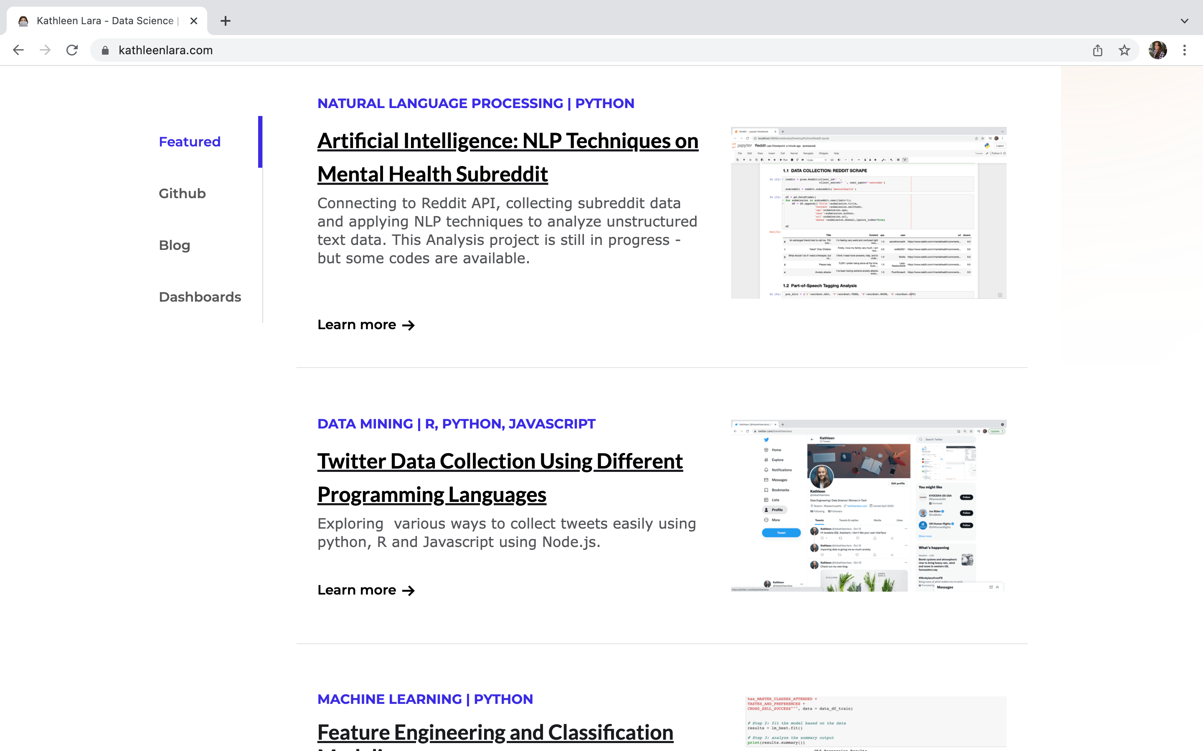Reload the kathleenlara.com page
Viewport: 1203px width, 751px height.
click(72, 50)
